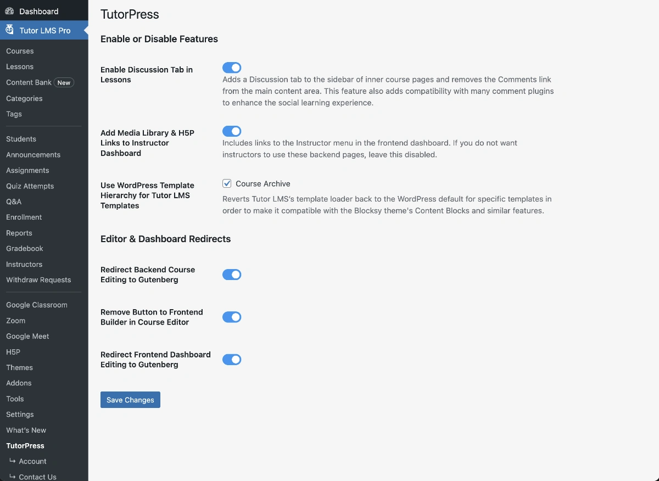View Withdraw Requests
Screen dimensions: 659x481
tap(38, 280)
